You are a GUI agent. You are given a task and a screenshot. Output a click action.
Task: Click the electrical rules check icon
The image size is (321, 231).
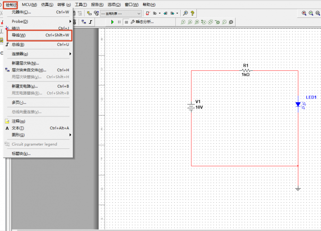[148, 13]
